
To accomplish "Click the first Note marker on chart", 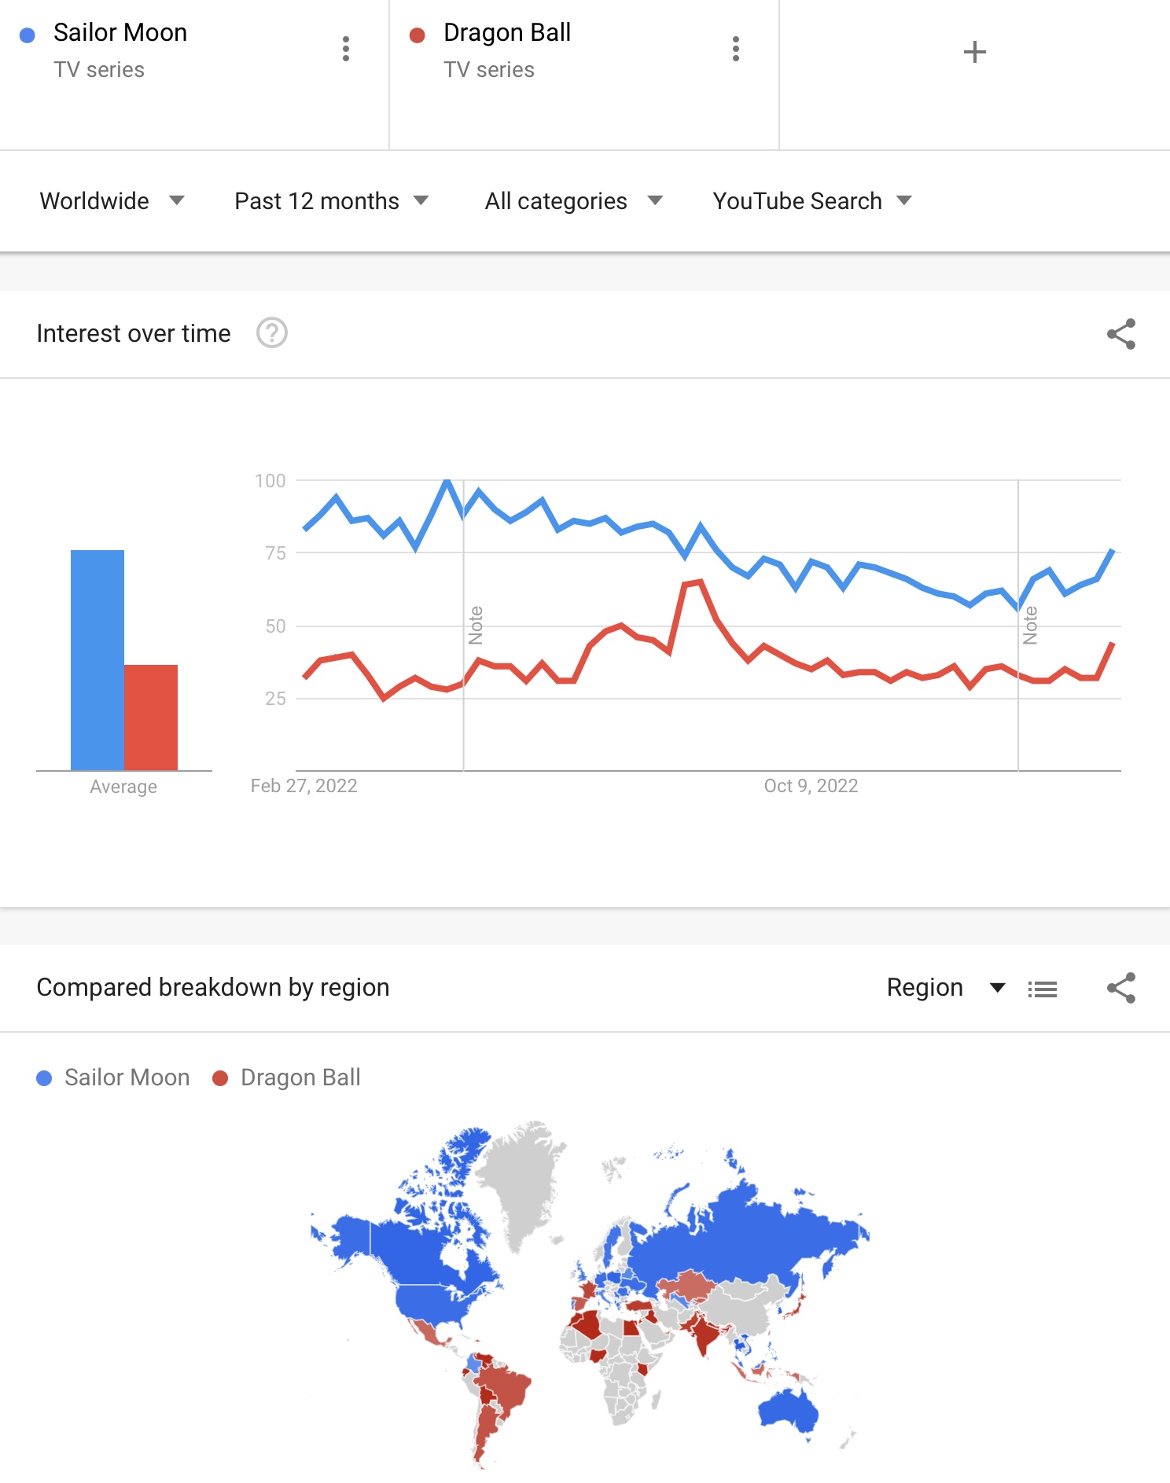I will pyautogui.click(x=476, y=625).
